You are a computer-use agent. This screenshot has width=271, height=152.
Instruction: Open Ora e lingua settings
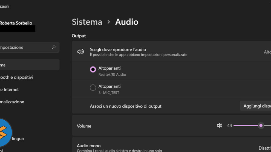point(18,139)
